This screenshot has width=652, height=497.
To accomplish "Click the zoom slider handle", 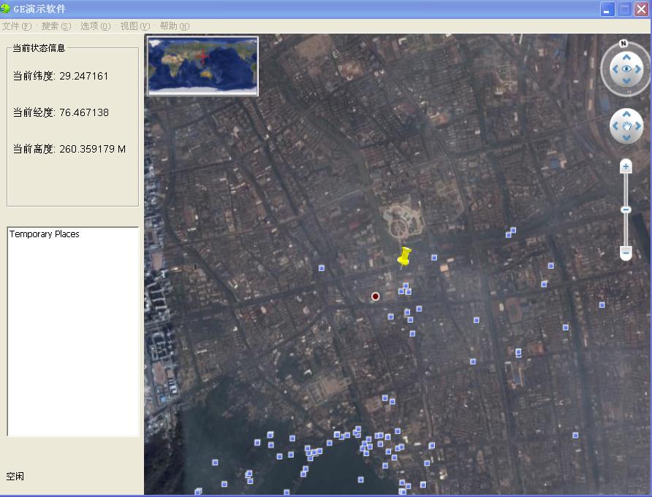I will point(626,209).
